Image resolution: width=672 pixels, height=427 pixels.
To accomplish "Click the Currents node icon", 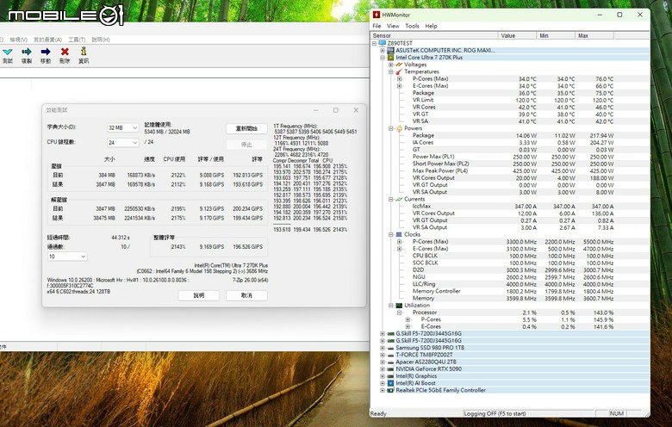I will [x=399, y=199].
